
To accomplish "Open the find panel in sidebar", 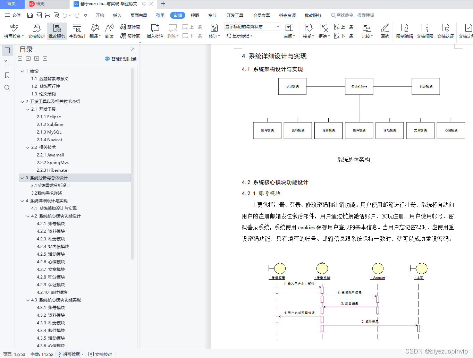I will [x=7, y=88].
